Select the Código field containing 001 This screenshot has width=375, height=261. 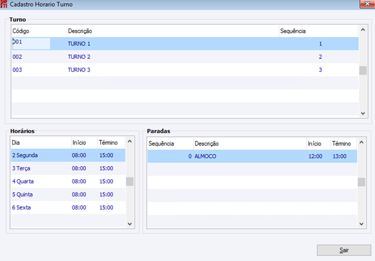pyautogui.click(x=31, y=44)
